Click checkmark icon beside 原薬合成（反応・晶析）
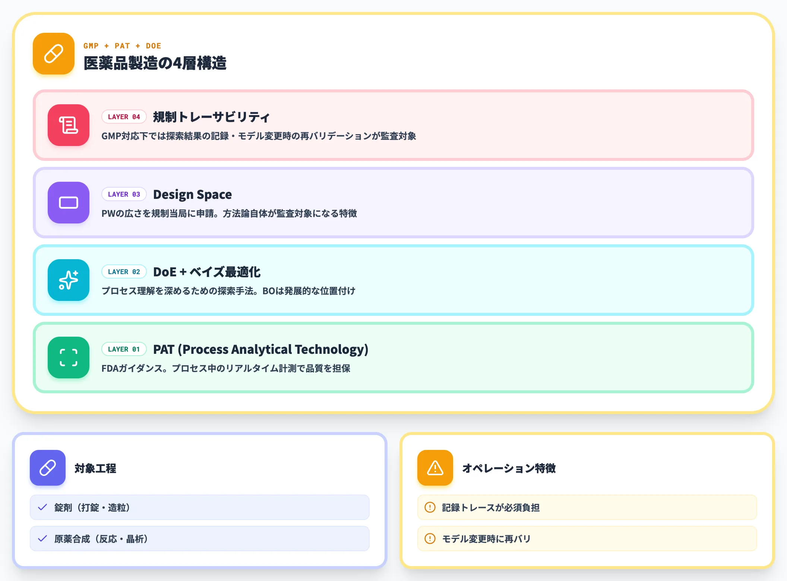The width and height of the screenshot is (787, 581). tap(42, 539)
